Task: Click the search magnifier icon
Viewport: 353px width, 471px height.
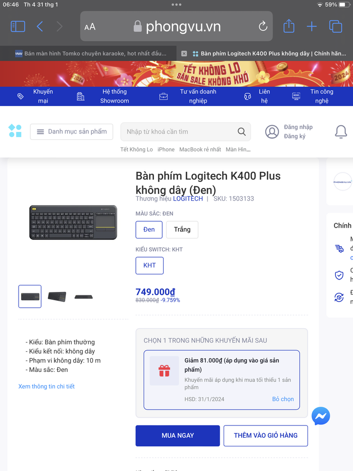Action: tap(242, 131)
